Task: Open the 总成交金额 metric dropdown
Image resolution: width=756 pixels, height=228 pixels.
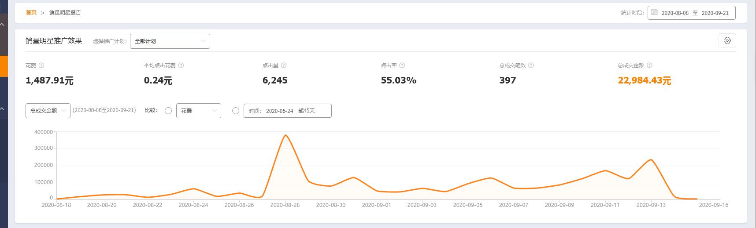Action: click(x=48, y=111)
